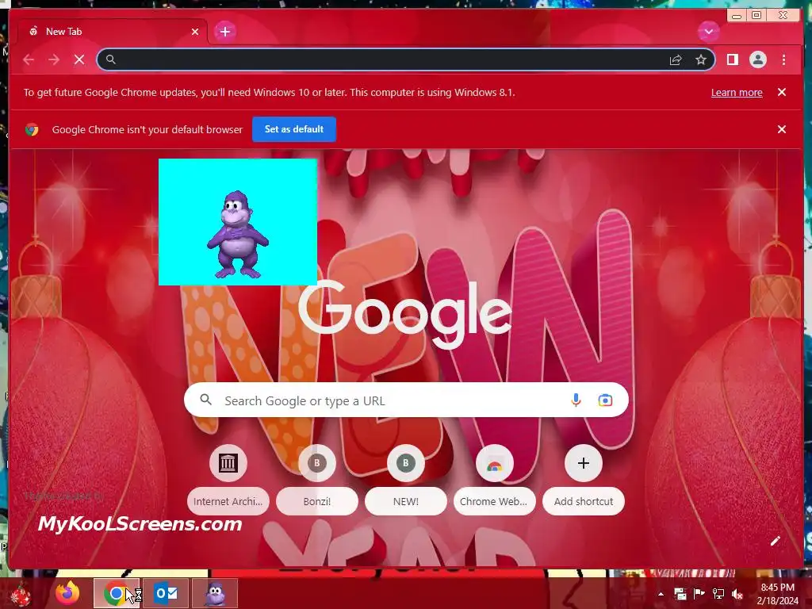This screenshot has height=609, width=812.
Task: Open Outlook from the taskbar
Action: point(166,593)
